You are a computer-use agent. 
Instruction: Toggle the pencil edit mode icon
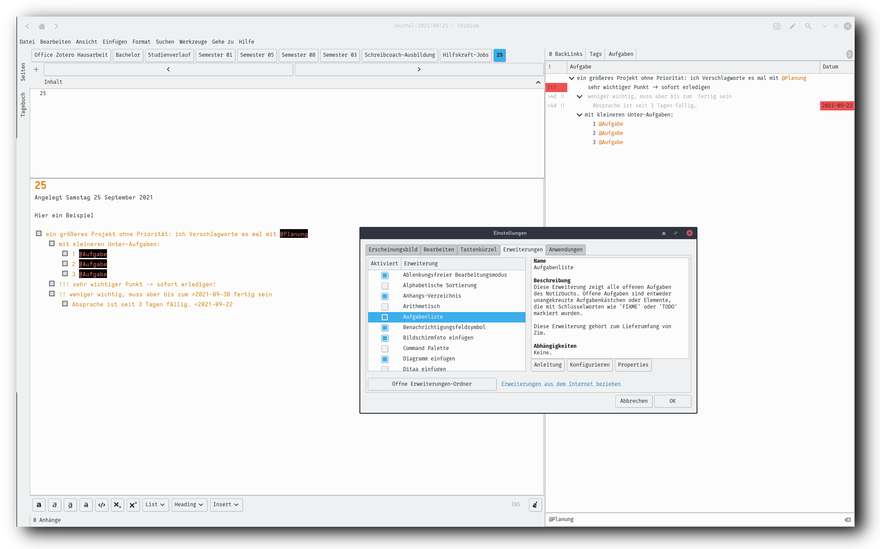(793, 26)
